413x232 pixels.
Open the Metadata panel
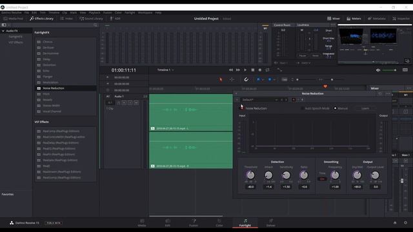376,19
